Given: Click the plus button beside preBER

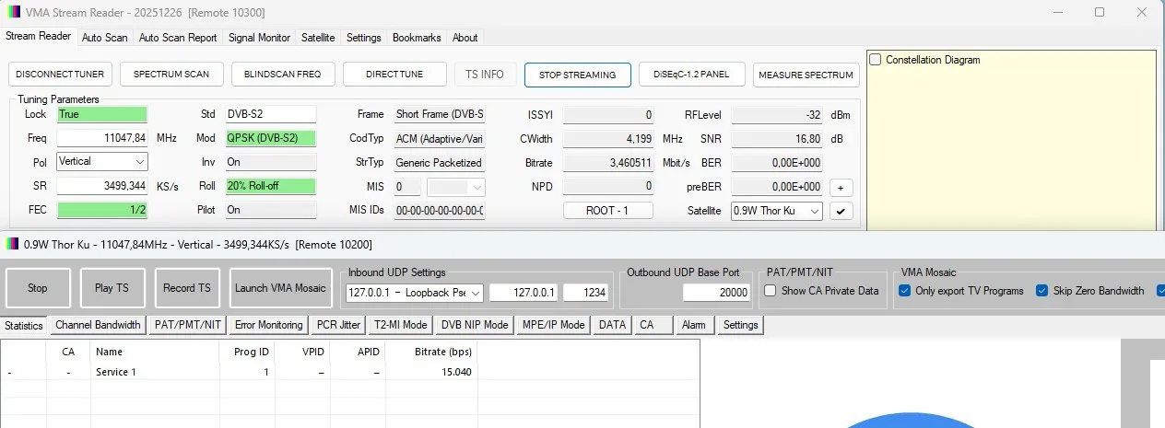Looking at the screenshot, I should tap(841, 187).
